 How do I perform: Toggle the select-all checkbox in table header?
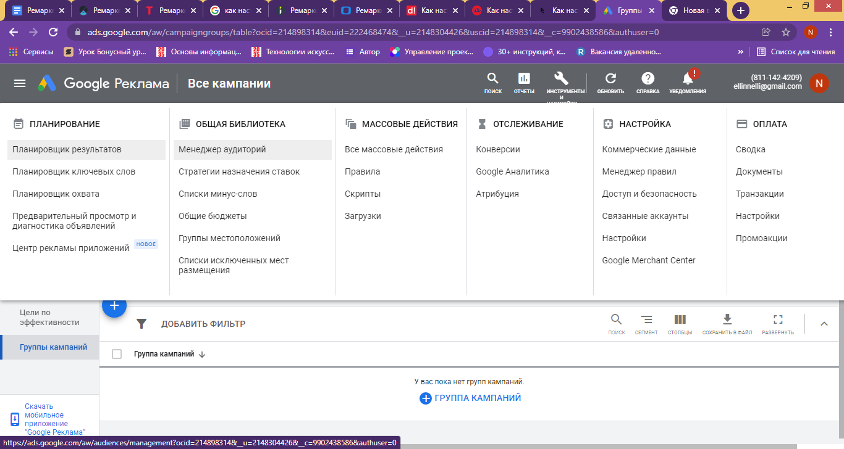point(117,354)
